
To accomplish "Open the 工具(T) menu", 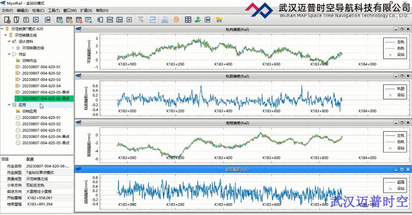I will (54, 11).
